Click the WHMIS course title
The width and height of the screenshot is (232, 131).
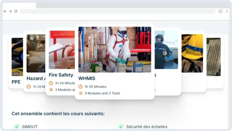(x=87, y=78)
